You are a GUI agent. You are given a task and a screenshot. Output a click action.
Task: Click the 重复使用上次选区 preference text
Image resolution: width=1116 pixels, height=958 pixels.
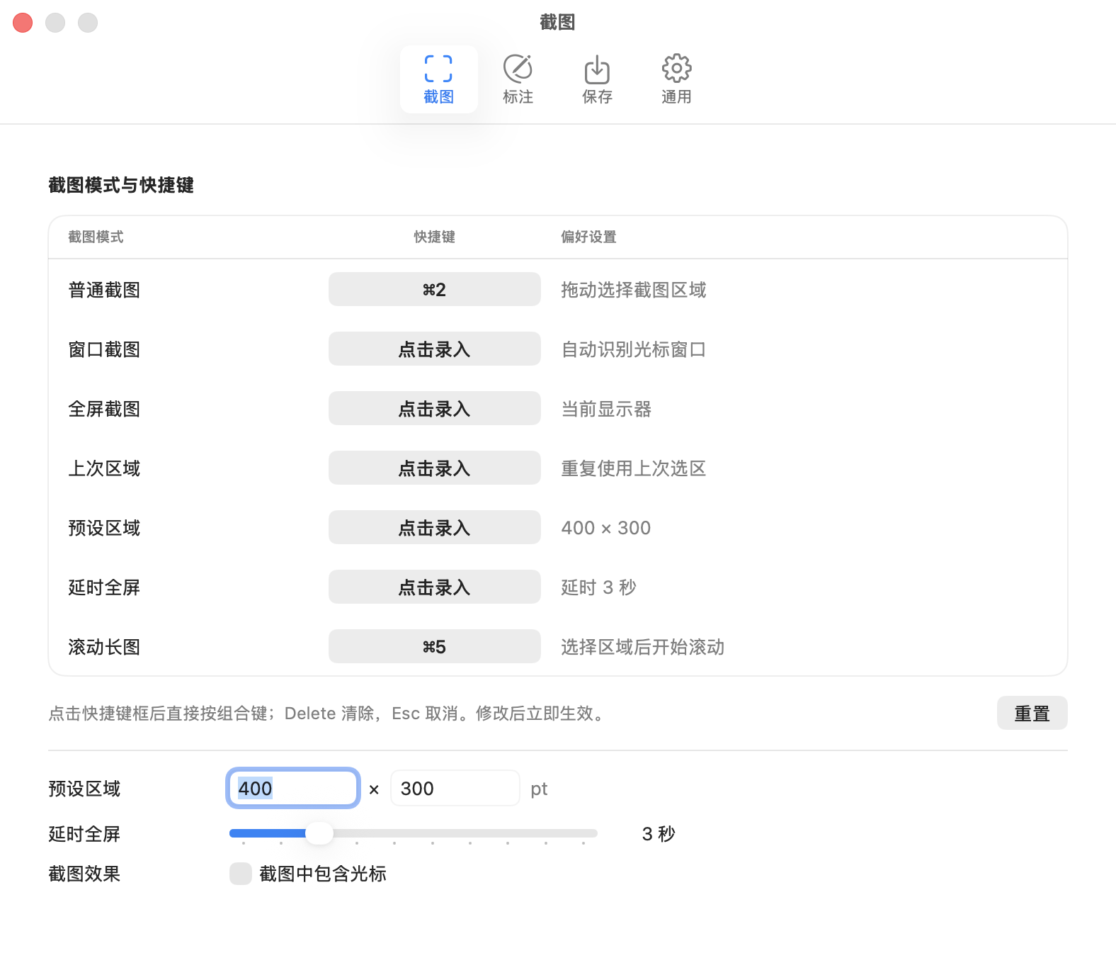[x=634, y=468]
